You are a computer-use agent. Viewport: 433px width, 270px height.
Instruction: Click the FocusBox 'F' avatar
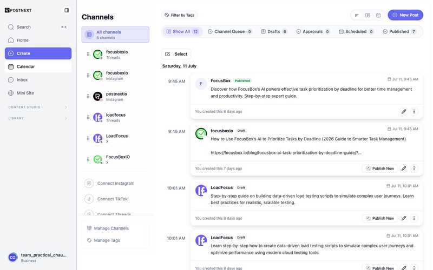[x=201, y=84]
